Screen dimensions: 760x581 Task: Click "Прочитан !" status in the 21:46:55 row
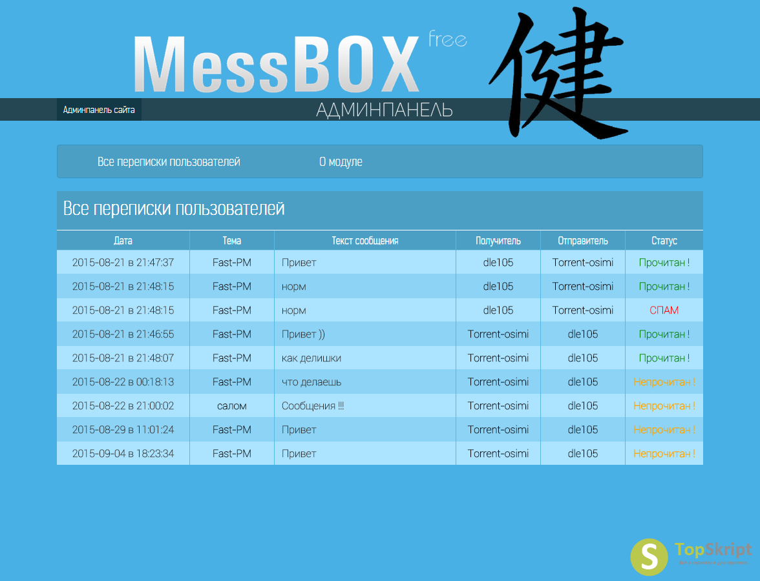pos(664,334)
